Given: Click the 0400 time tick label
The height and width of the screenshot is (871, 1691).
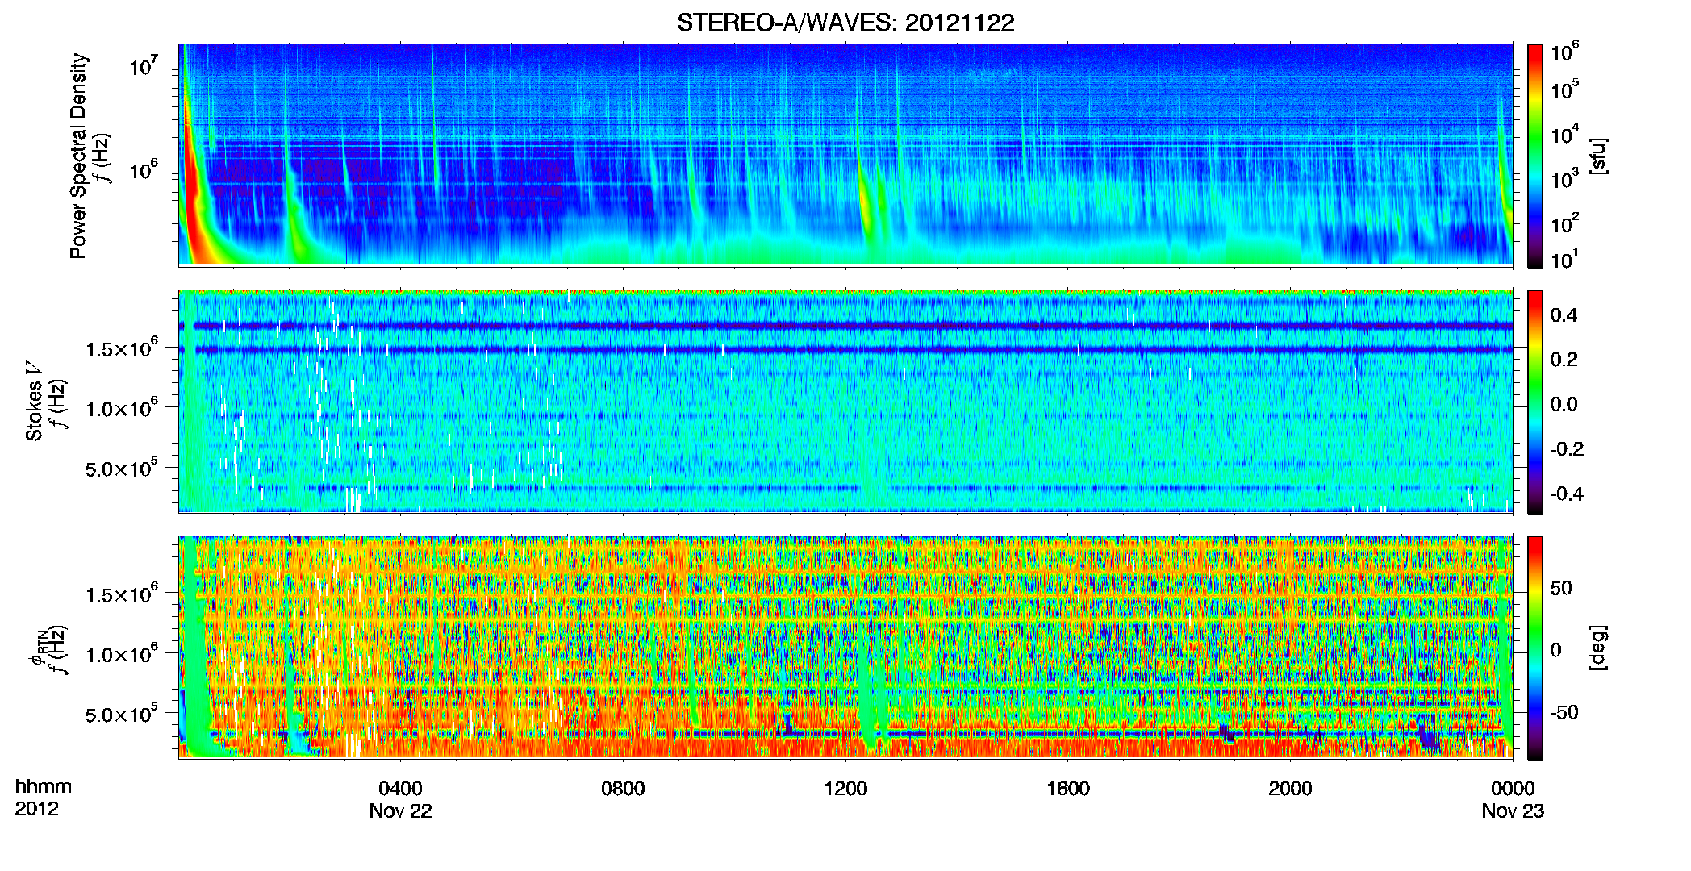Looking at the screenshot, I should [400, 789].
